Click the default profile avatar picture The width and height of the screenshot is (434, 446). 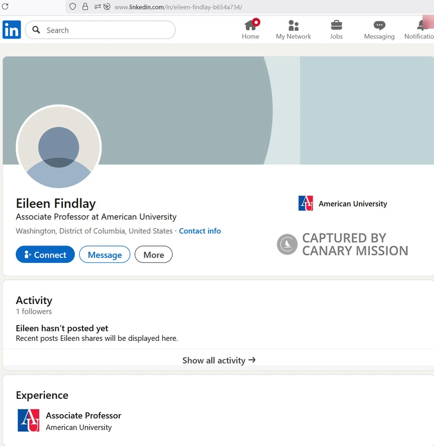click(x=59, y=146)
